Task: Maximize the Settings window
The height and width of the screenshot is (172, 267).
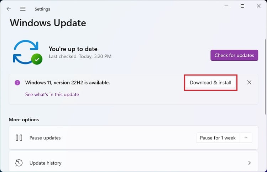Action: pos(242,6)
